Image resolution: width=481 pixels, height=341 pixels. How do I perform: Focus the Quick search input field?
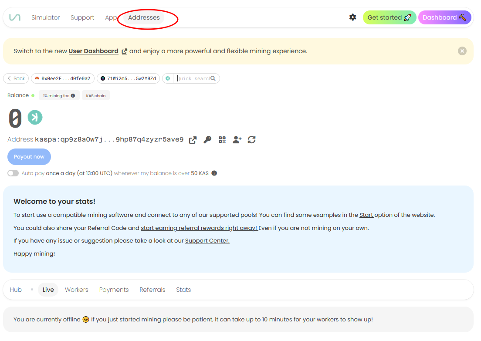[193, 78]
